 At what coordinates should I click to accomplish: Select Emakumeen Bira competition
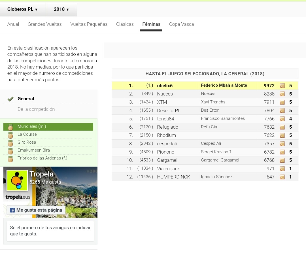33,150
